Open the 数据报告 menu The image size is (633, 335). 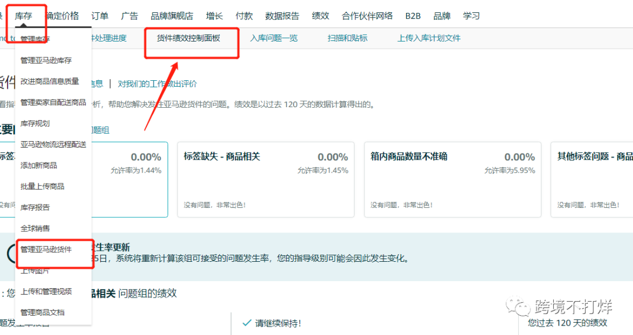[282, 16]
